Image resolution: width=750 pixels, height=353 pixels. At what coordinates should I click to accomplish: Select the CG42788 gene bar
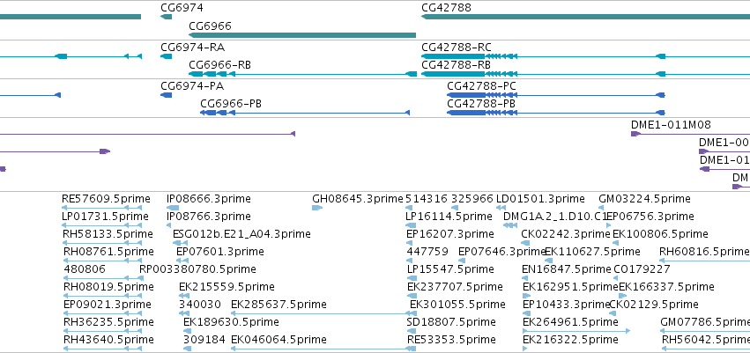pos(585,17)
